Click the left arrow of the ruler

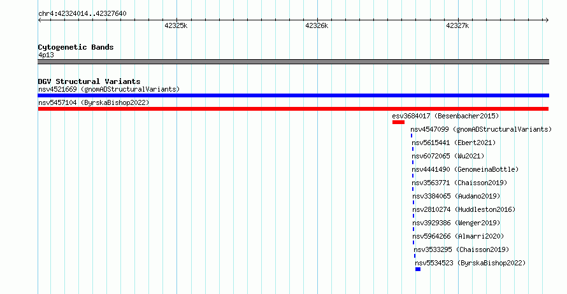(39, 20)
